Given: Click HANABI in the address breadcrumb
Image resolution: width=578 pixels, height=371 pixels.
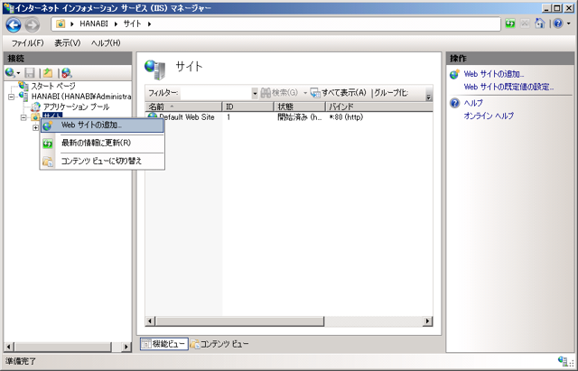Looking at the screenshot, I should tap(94, 24).
